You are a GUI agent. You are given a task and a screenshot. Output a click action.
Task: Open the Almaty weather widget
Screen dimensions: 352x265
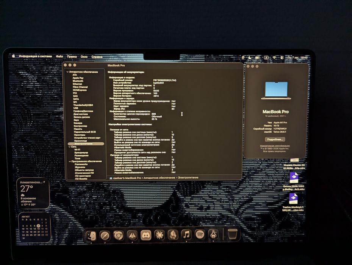(33, 193)
